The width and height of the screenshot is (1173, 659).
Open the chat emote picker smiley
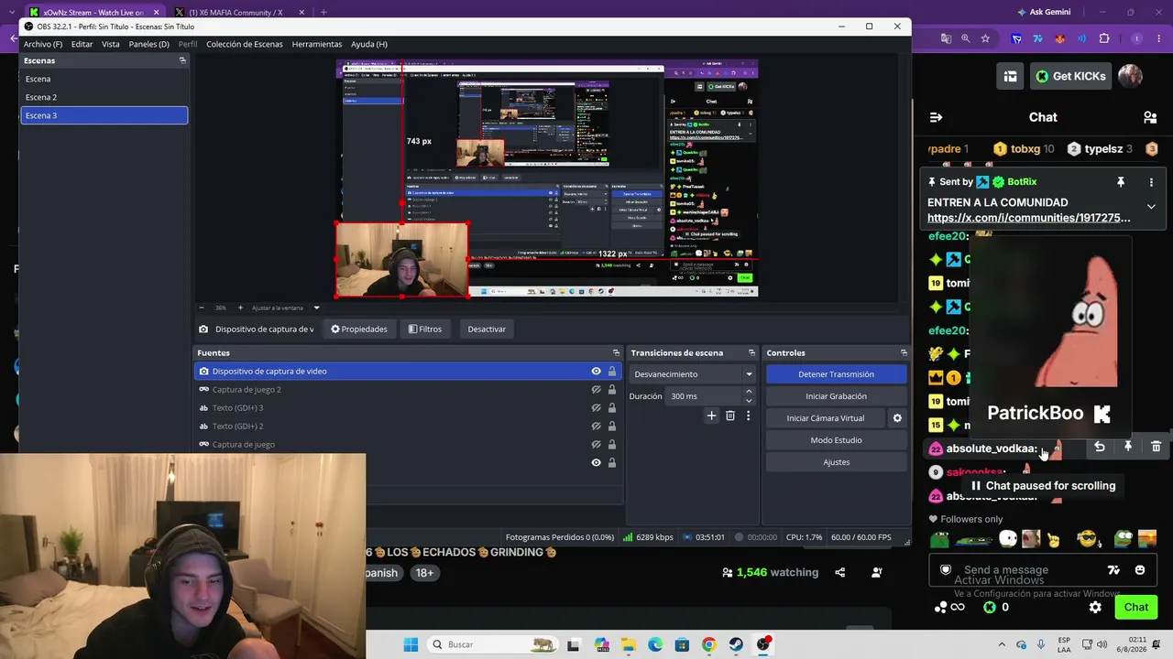tap(1140, 570)
